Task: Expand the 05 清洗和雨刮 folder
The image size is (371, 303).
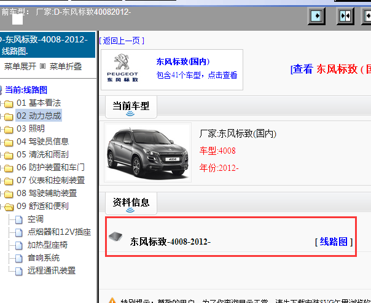Action: (42, 154)
